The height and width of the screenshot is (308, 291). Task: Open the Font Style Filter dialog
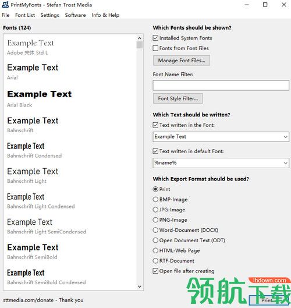[178, 98]
